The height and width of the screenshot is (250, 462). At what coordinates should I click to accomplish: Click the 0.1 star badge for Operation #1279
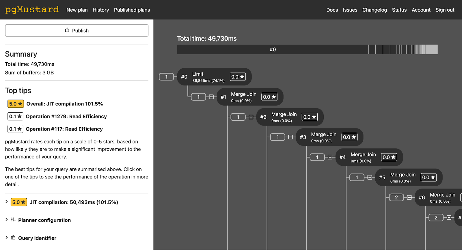click(x=15, y=116)
